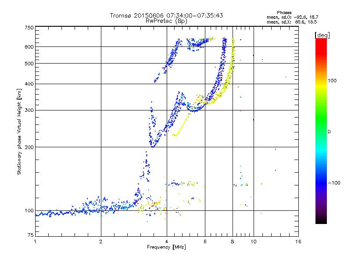The height and width of the screenshot is (263, 351).
Task: Click the y-axis tick label "300"
Action: click(29, 110)
